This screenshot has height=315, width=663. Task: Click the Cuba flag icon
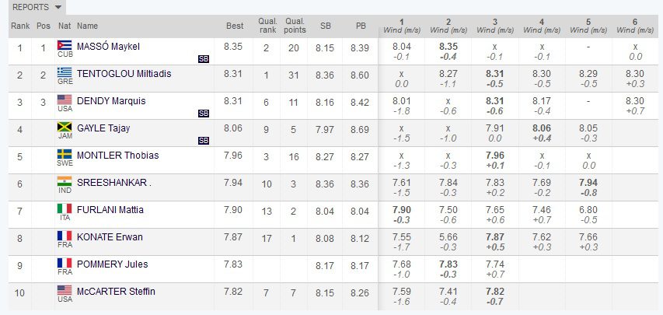65,46
